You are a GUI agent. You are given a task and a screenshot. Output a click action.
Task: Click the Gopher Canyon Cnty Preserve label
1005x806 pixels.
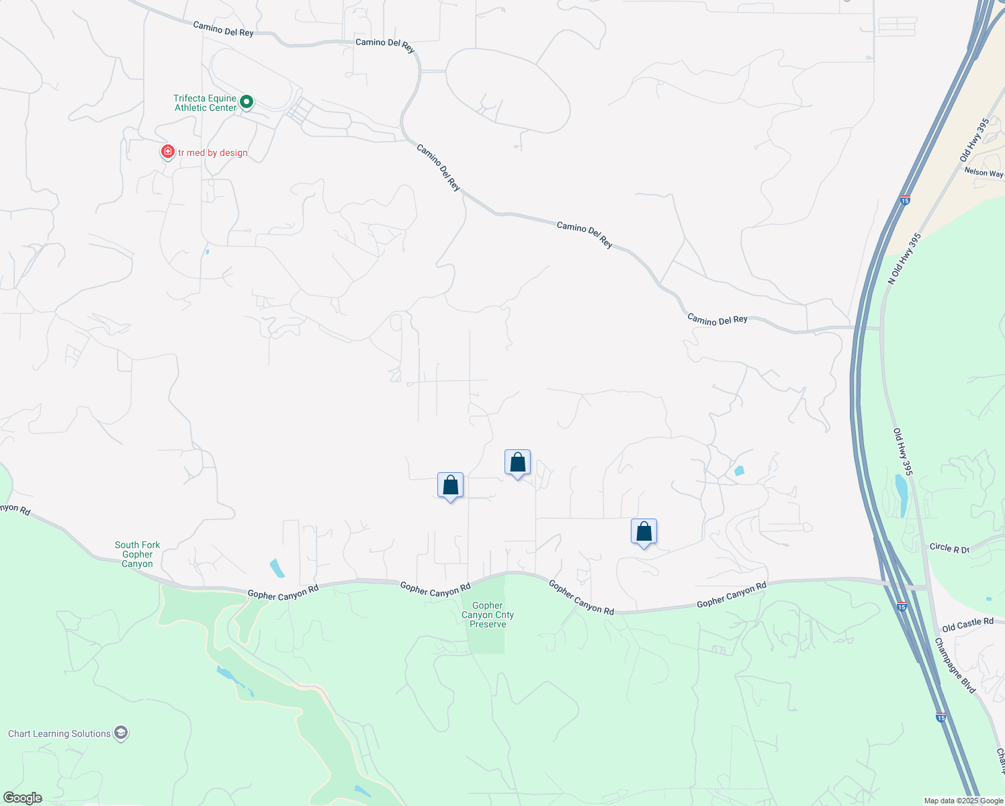pyautogui.click(x=489, y=615)
